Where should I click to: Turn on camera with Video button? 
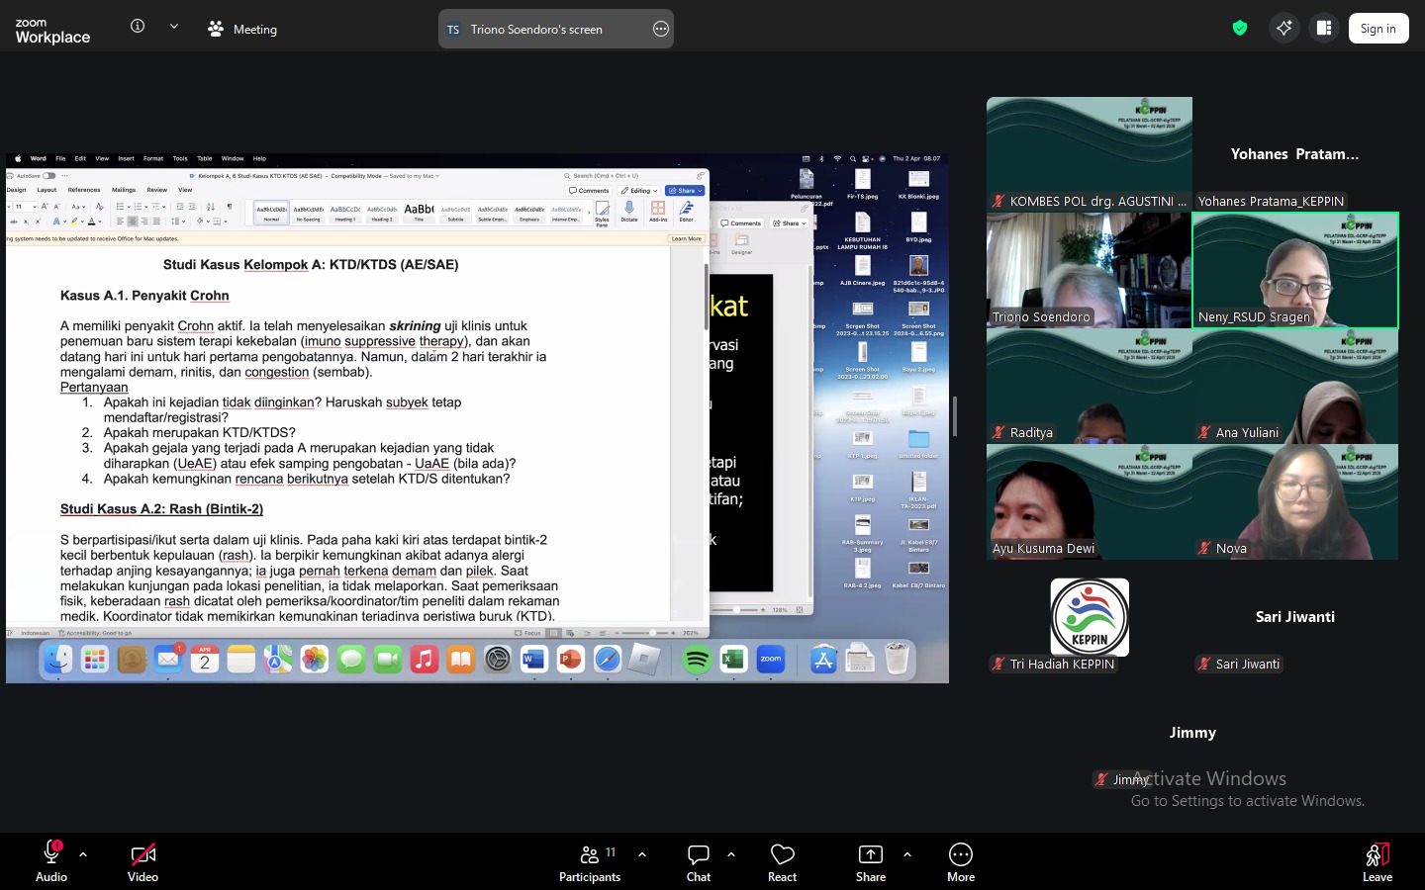point(142,860)
